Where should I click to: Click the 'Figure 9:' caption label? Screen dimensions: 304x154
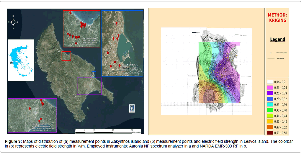point(14,141)
